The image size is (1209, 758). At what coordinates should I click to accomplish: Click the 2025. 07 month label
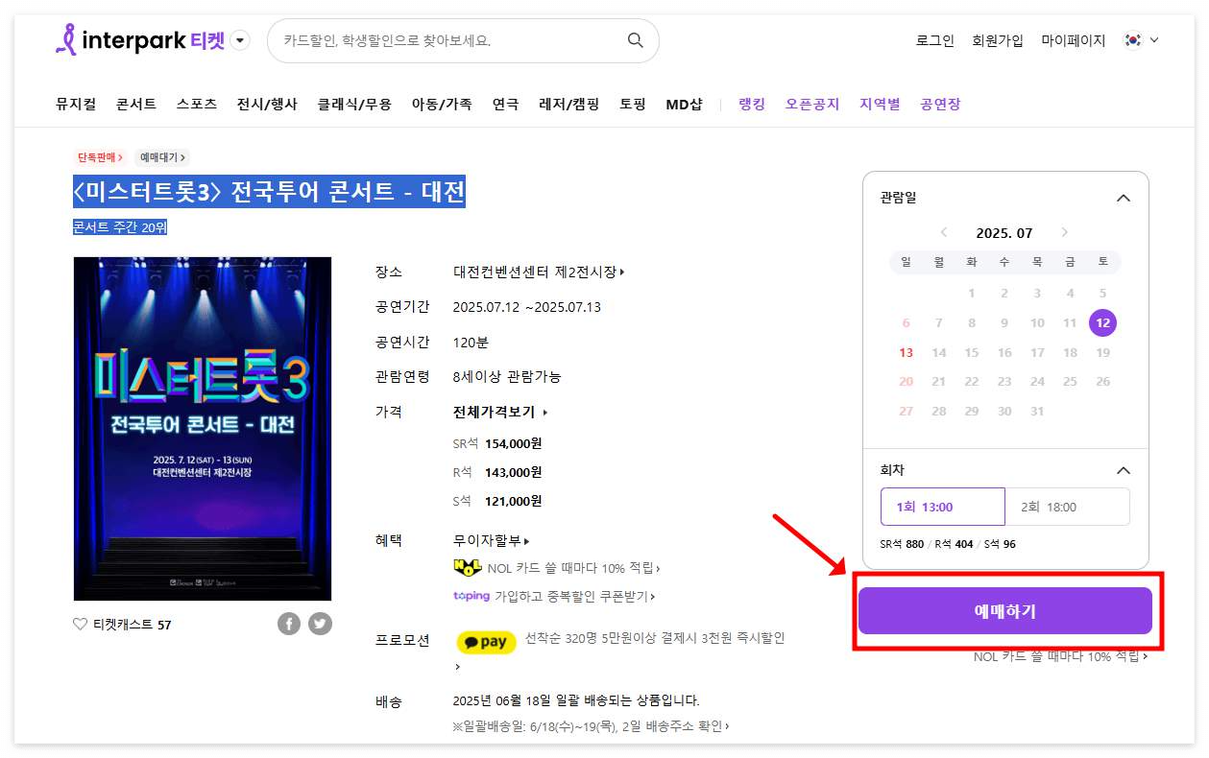pyautogui.click(x=1003, y=233)
